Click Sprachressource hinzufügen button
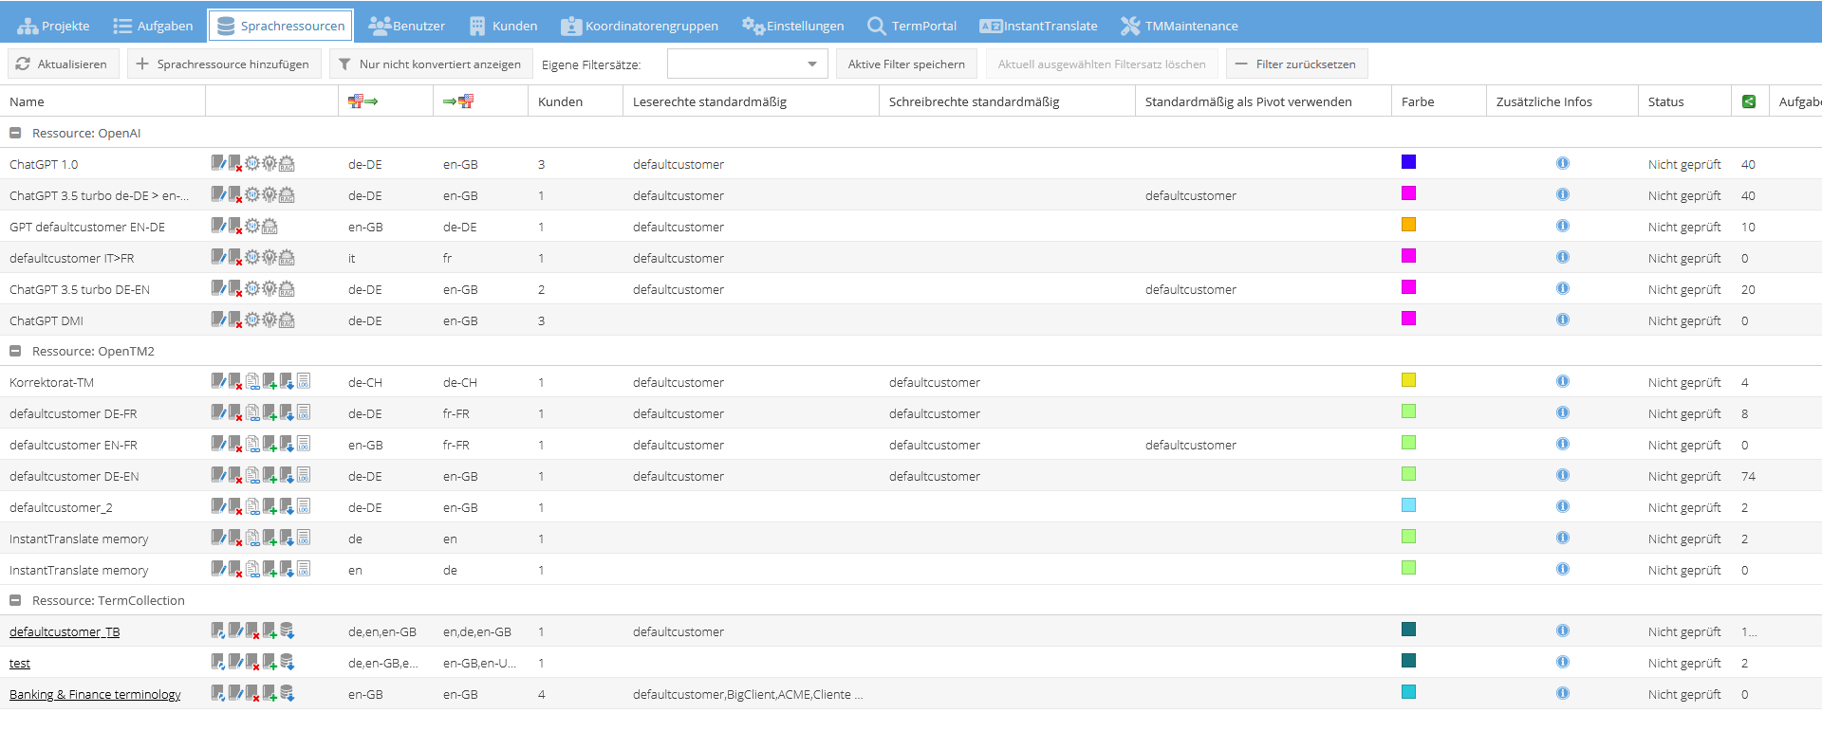The width and height of the screenshot is (1822, 731). [x=223, y=64]
